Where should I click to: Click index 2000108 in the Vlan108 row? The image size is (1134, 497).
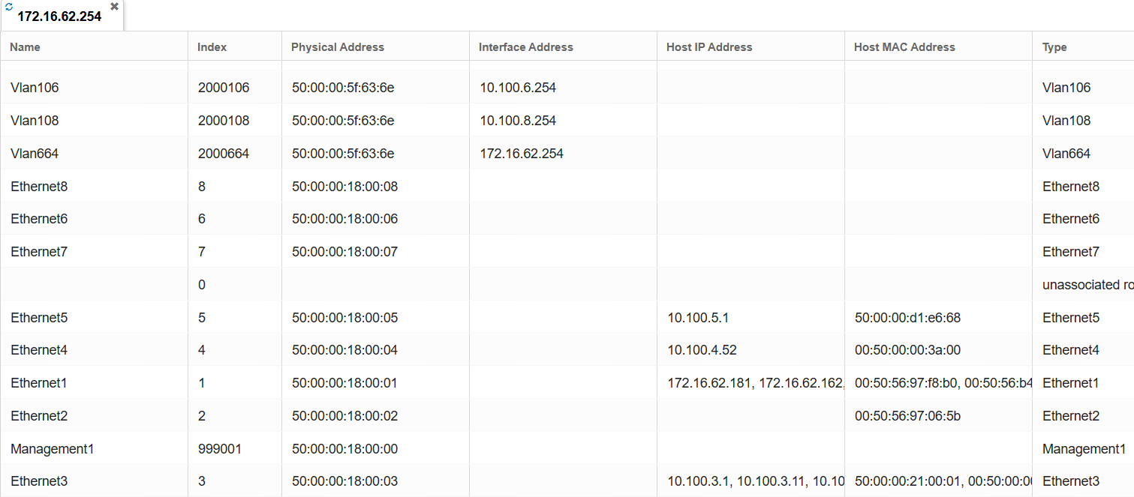pyautogui.click(x=224, y=121)
